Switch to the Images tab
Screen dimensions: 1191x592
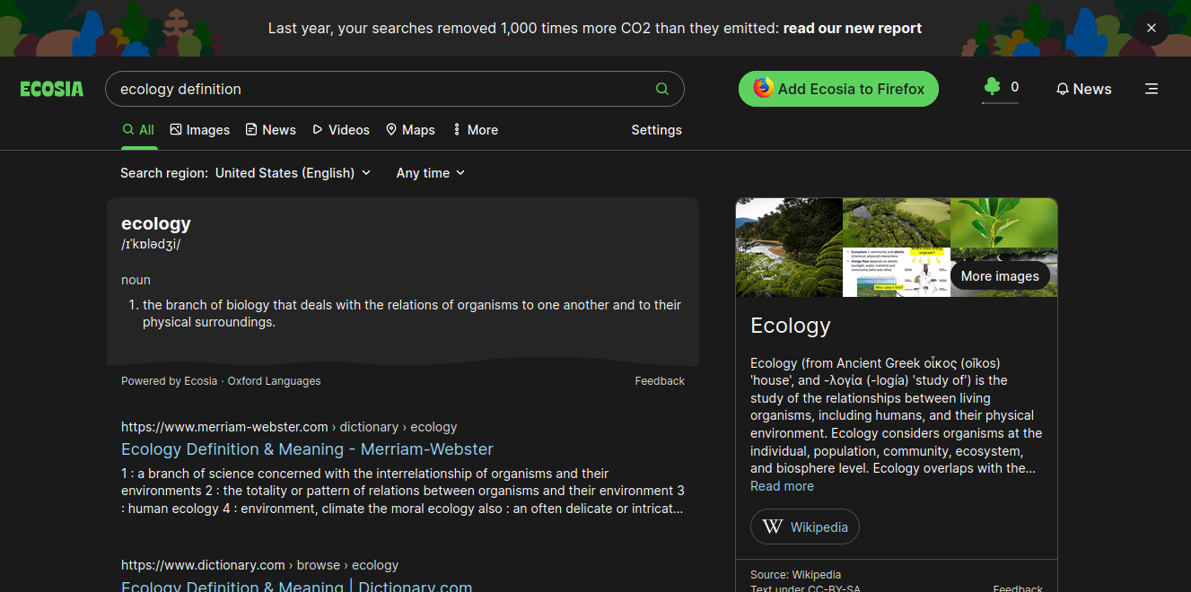pyautogui.click(x=200, y=130)
